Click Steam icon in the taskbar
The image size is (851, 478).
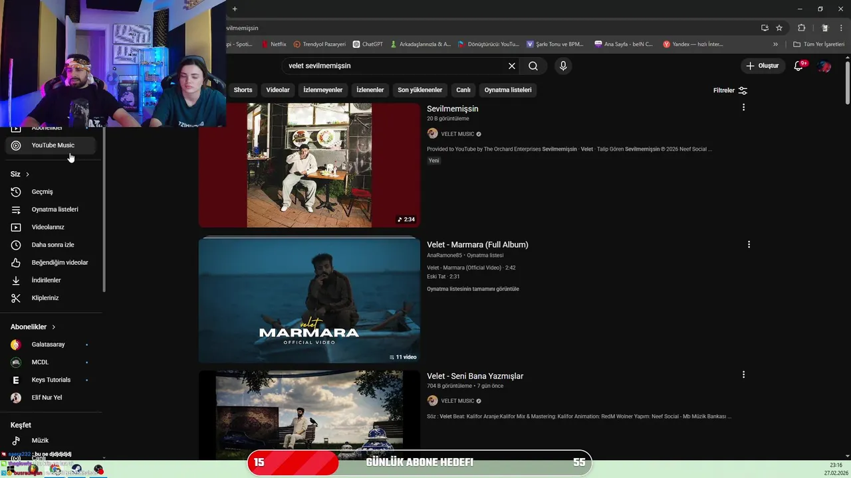[x=76, y=469]
